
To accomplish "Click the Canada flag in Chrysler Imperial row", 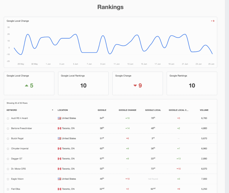I will (59, 149).
